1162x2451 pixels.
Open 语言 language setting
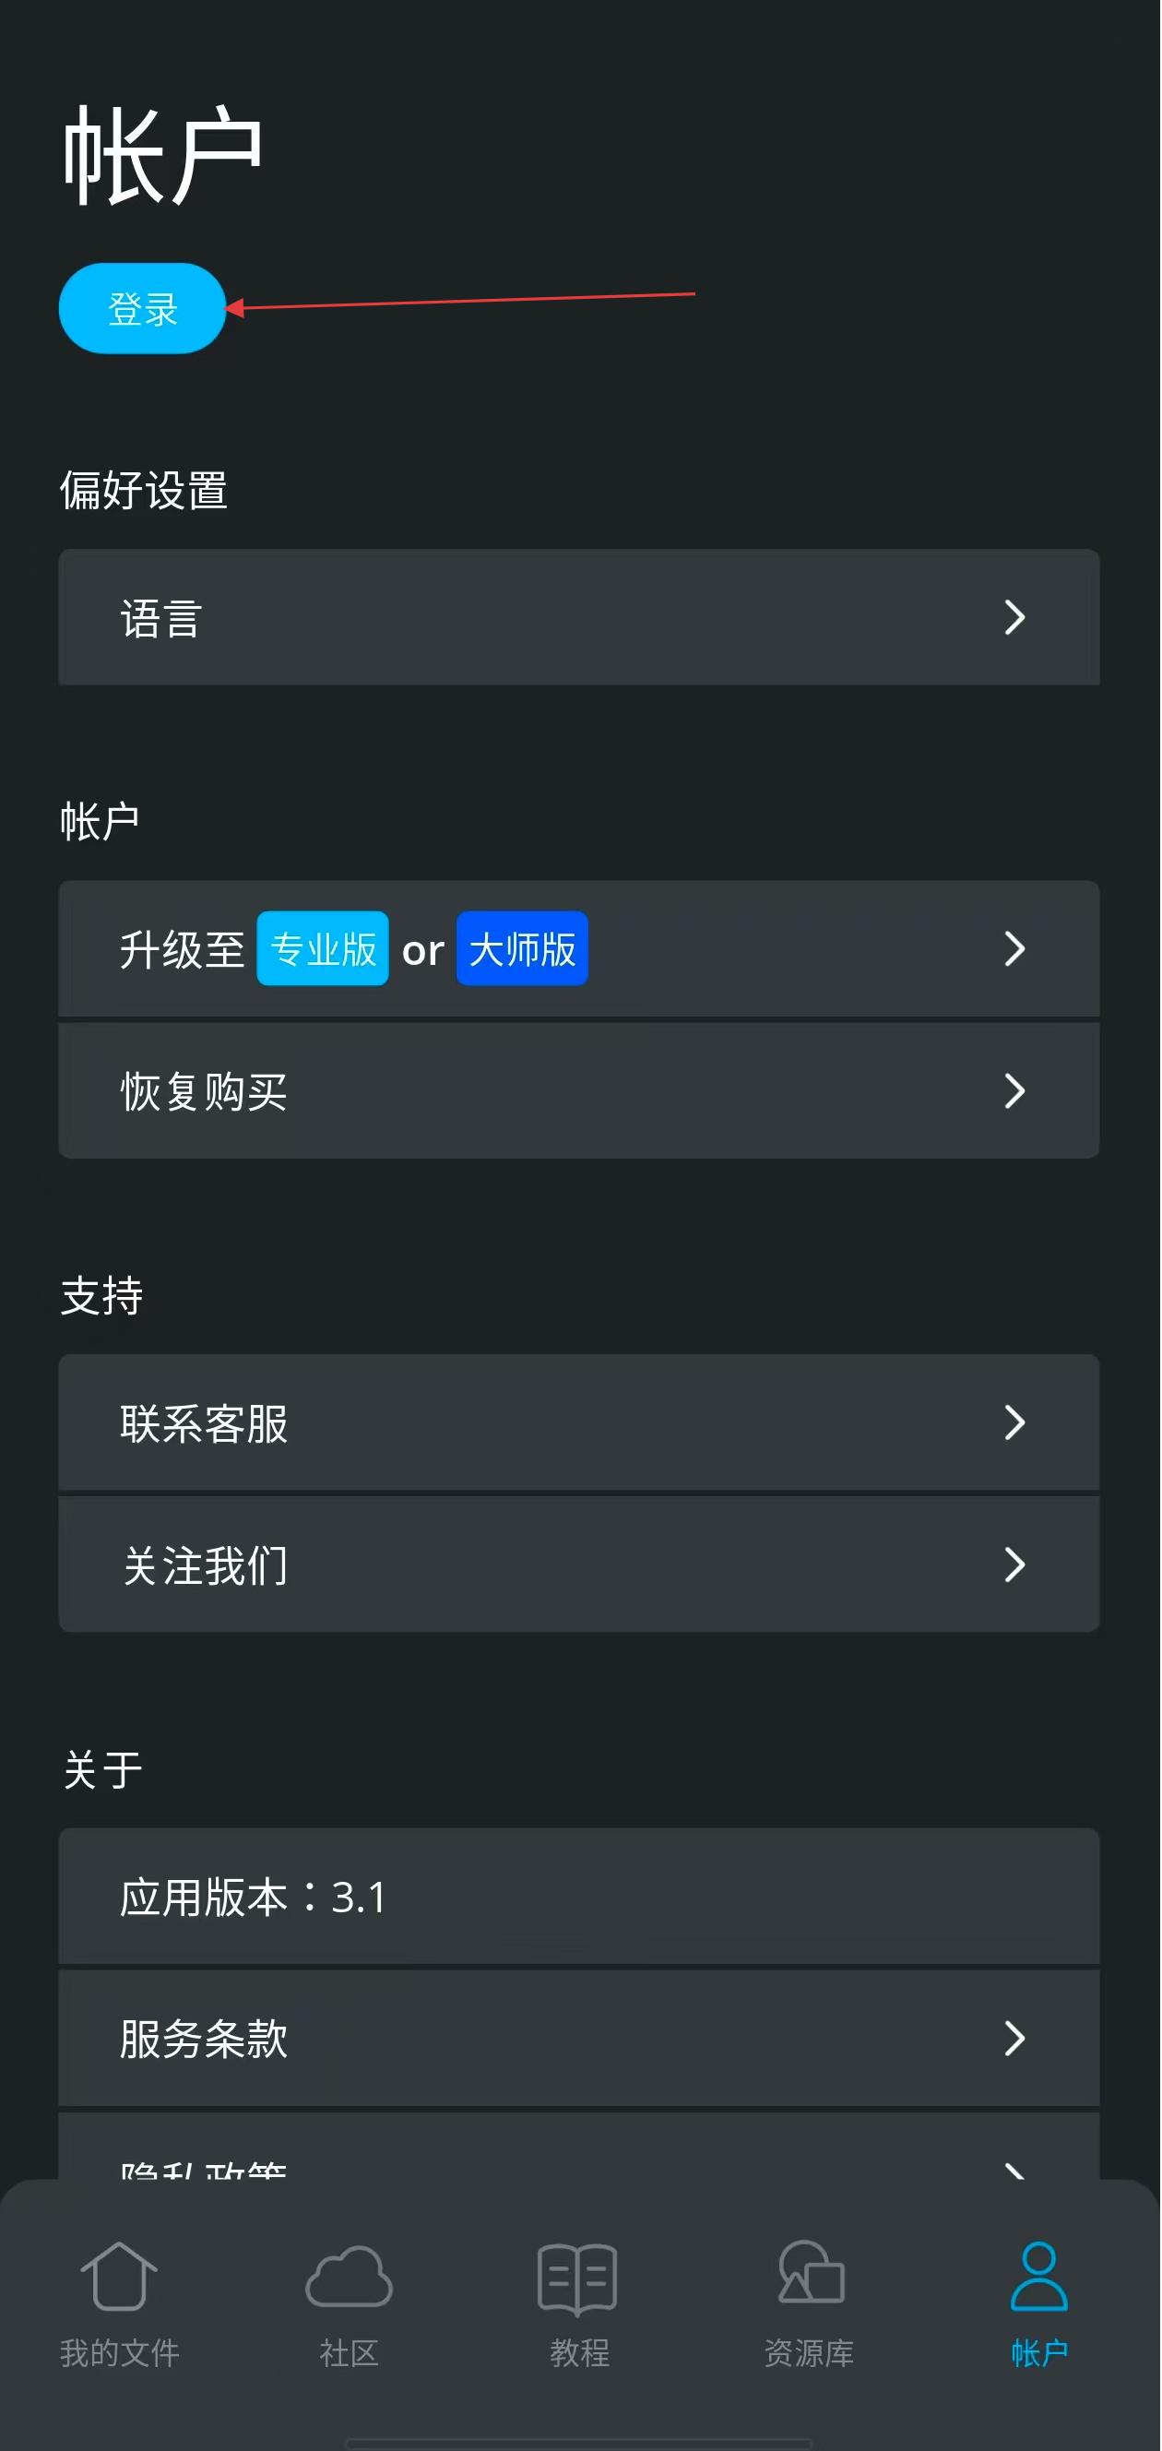point(161,618)
